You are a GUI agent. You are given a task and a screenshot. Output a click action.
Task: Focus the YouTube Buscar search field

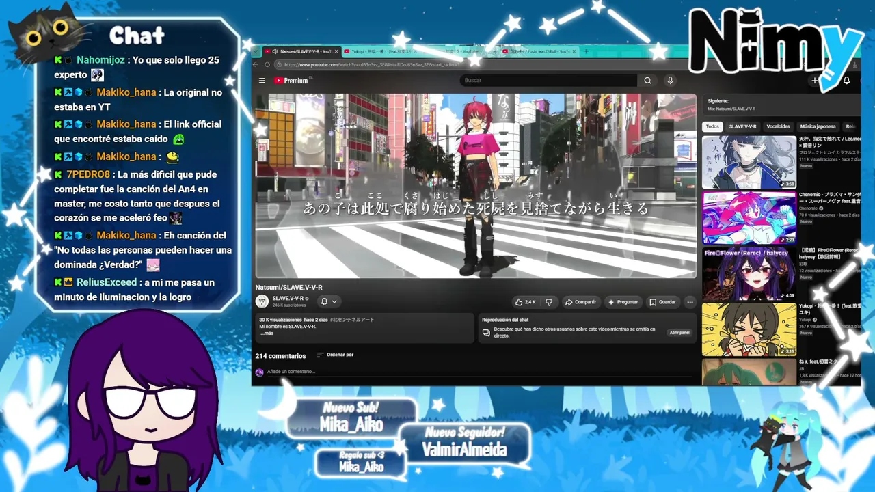550,81
